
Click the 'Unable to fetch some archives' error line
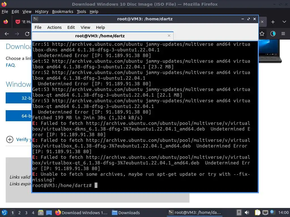141,177
